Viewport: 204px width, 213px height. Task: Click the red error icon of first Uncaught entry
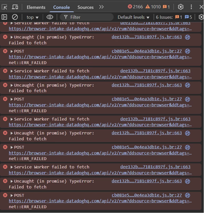pyautogui.click(x=5, y=37)
